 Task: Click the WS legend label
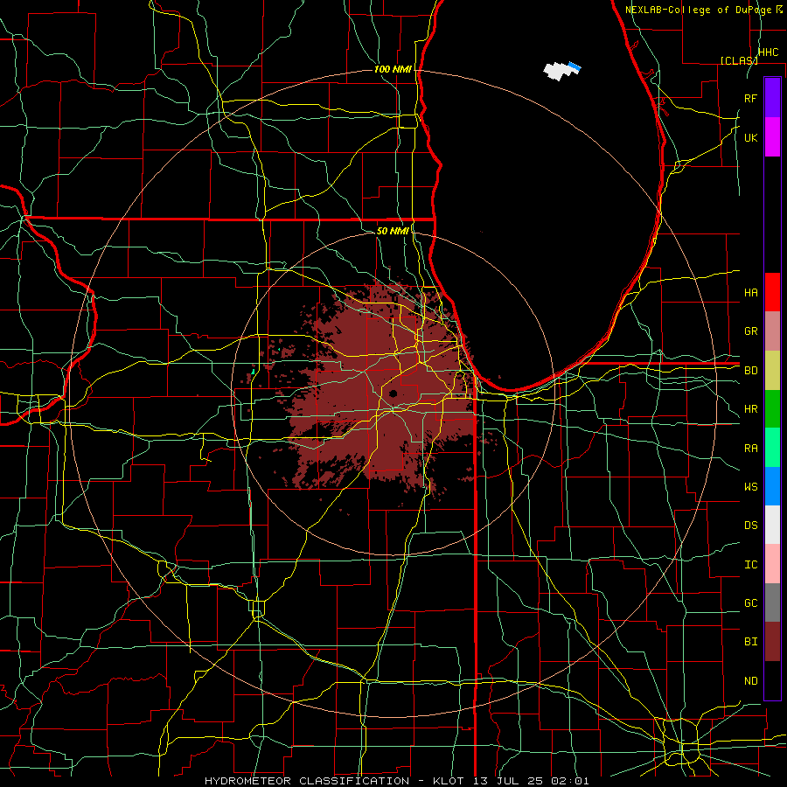[751, 487]
